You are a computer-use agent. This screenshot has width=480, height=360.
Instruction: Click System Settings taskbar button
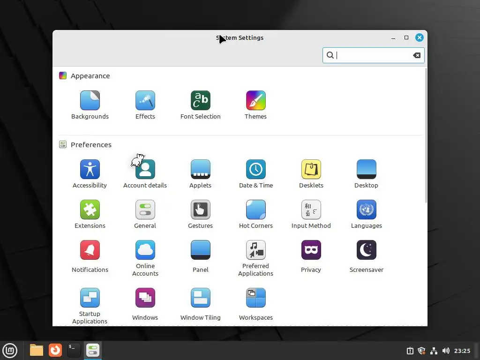pos(92,350)
